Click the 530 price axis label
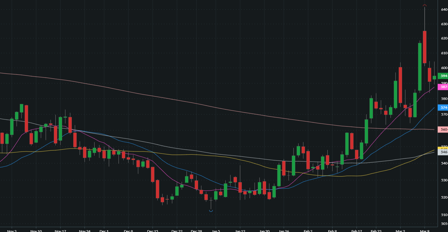The height and width of the screenshot is (232, 448). coord(444,180)
